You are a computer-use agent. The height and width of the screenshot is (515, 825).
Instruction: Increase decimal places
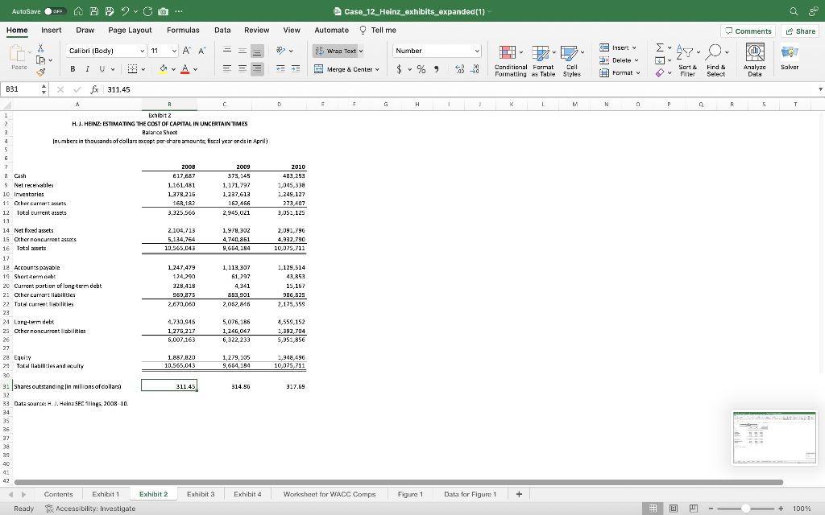coord(460,69)
